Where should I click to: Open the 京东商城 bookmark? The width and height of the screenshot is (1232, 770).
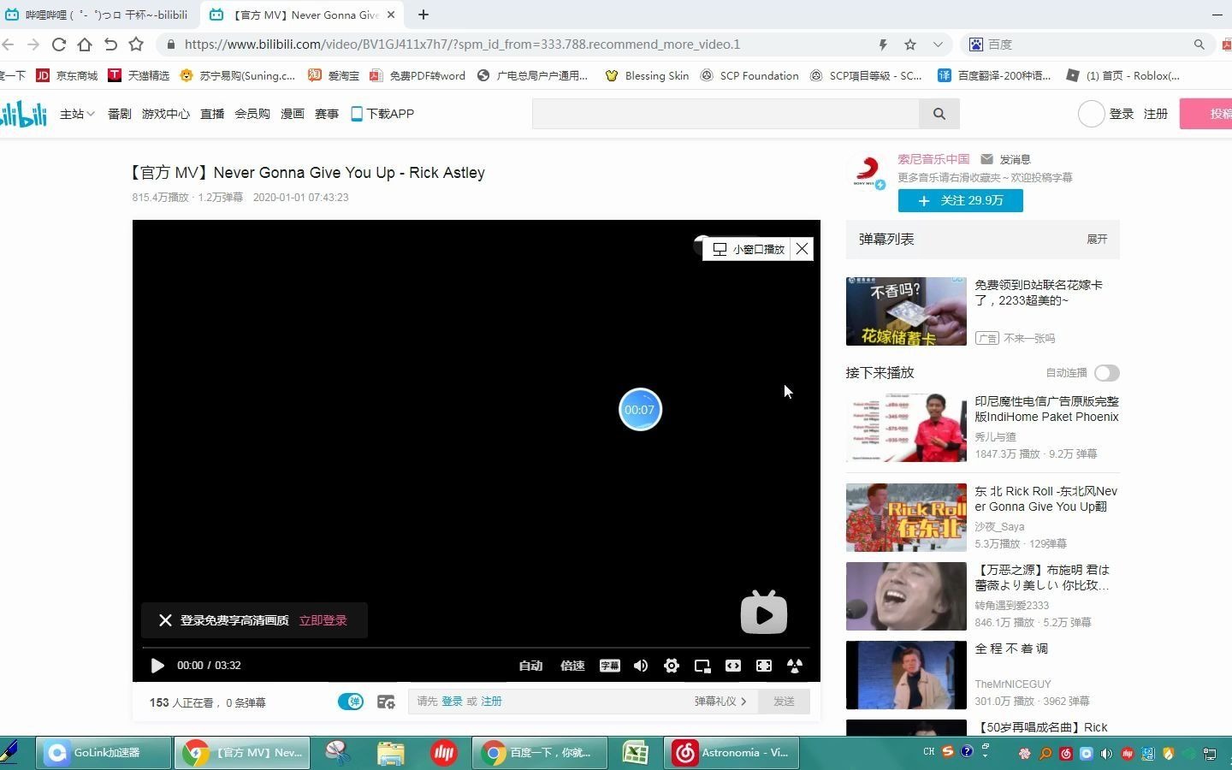(x=67, y=75)
